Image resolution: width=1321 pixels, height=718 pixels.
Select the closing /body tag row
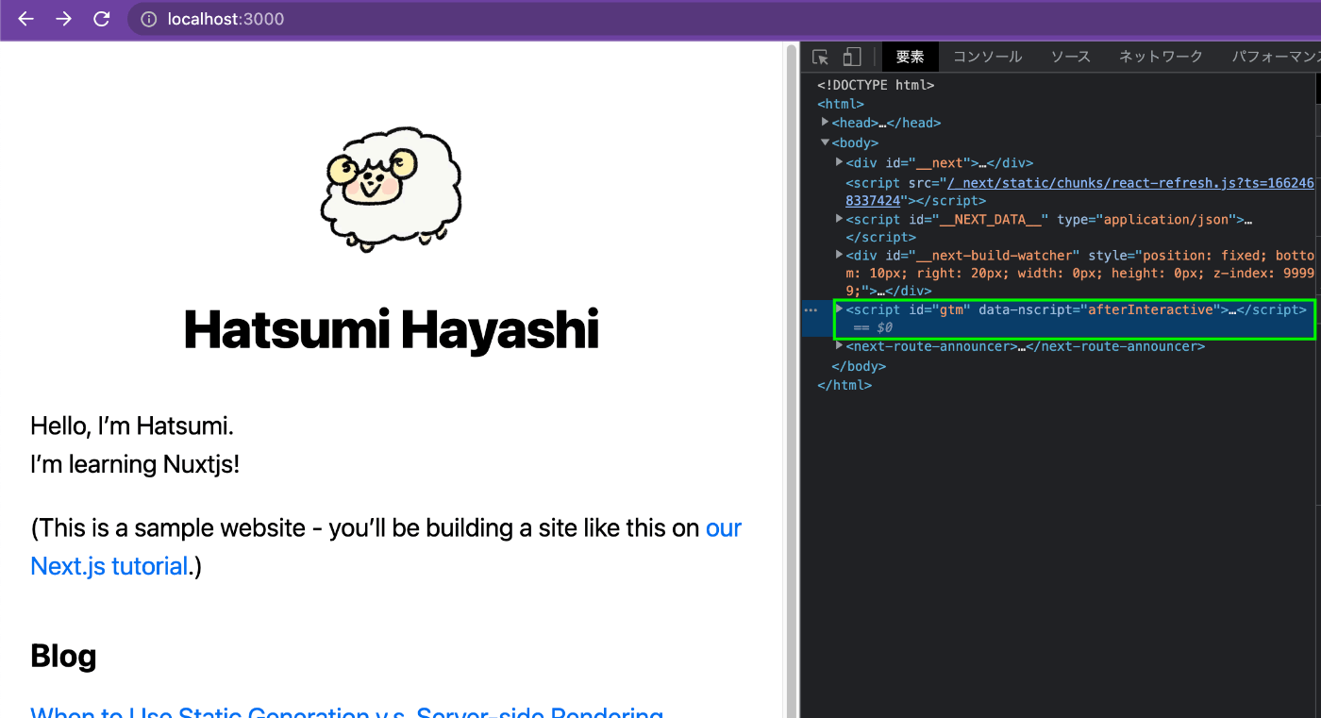(859, 366)
